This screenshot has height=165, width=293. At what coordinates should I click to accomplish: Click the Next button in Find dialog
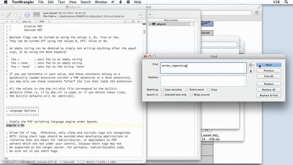(x=269, y=65)
